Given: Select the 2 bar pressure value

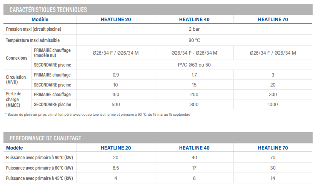Looking at the screenshot, I should tap(194, 29).
